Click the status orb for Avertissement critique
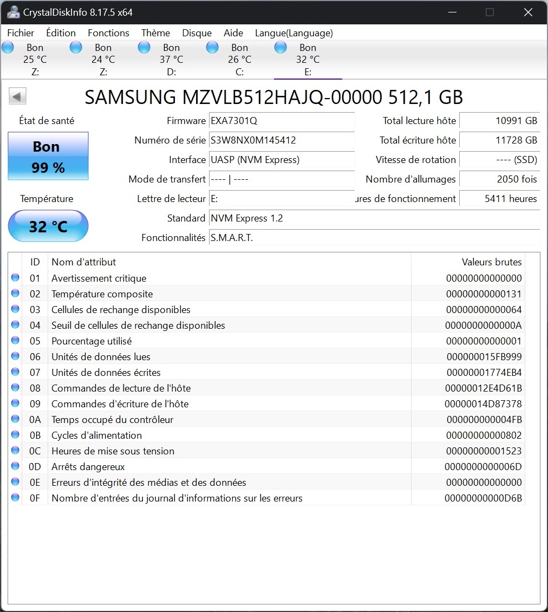The width and height of the screenshot is (548, 612). point(15,277)
